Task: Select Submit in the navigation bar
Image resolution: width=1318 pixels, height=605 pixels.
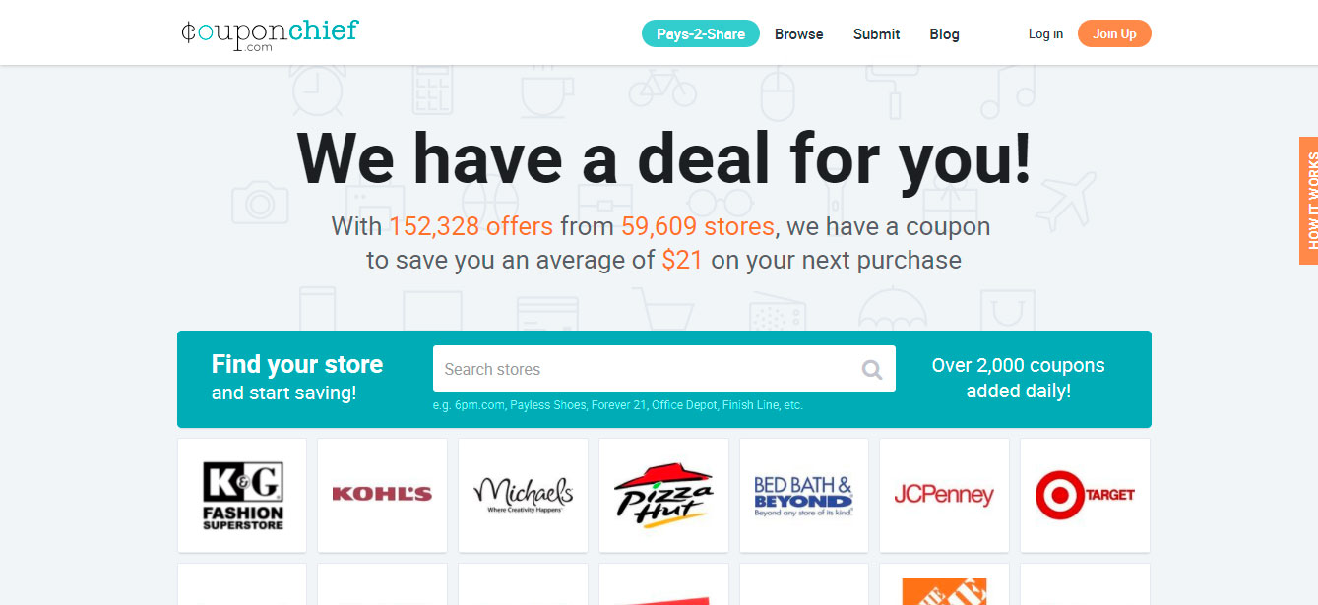Action: pos(876,34)
